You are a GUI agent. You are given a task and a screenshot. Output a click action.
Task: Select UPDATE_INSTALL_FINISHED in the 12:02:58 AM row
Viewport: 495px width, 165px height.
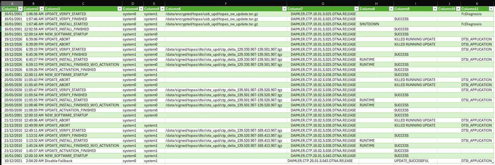[x=83, y=29]
